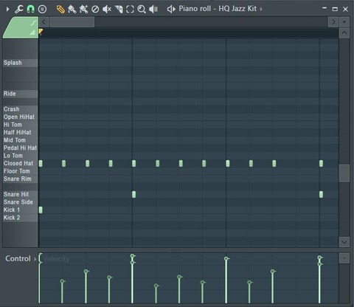Image resolution: width=354 pixels, height=307 pixels.
Task: Click the minus button beside control lane
Action: click(x=344, y=258)
